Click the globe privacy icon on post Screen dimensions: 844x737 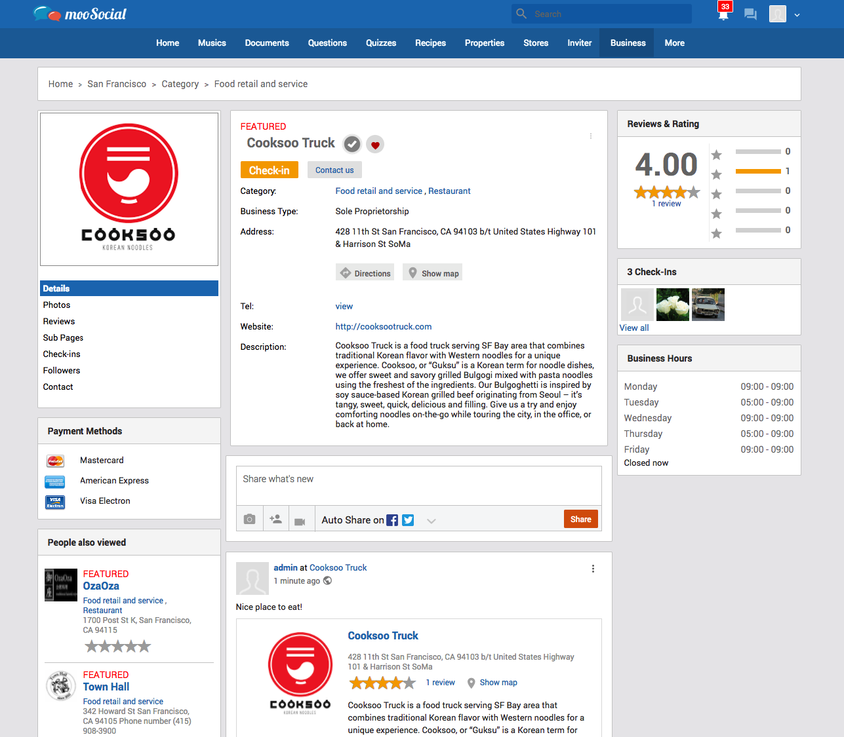(328, 580)
